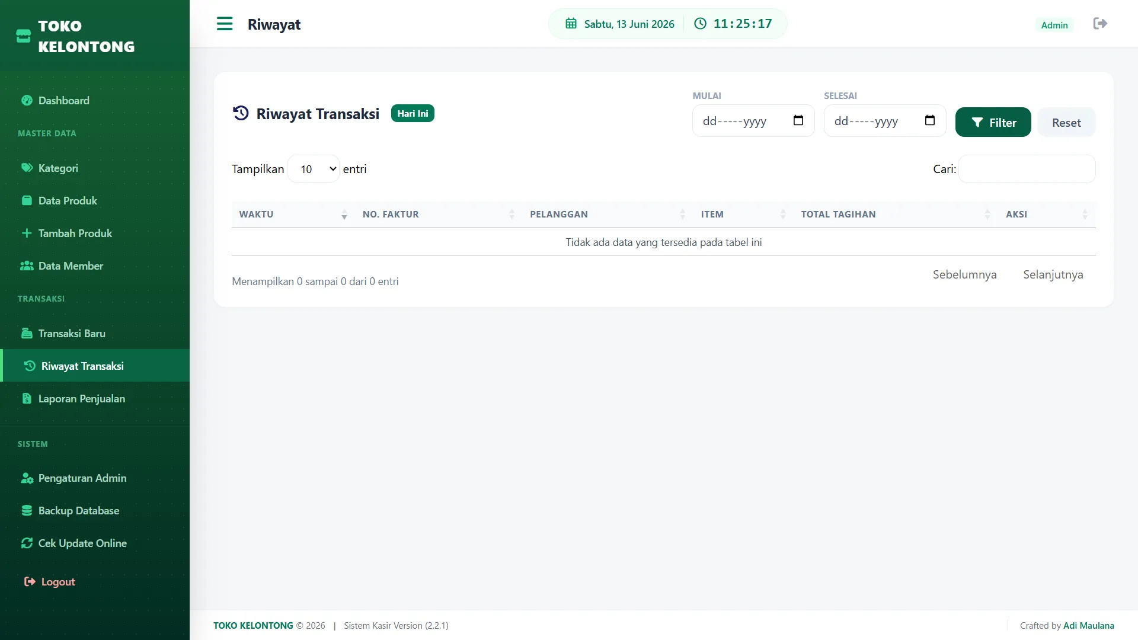The height and width of the screenshot is (640, 1138).
Task: Start a Transaksi Baru
Action: 95,333
